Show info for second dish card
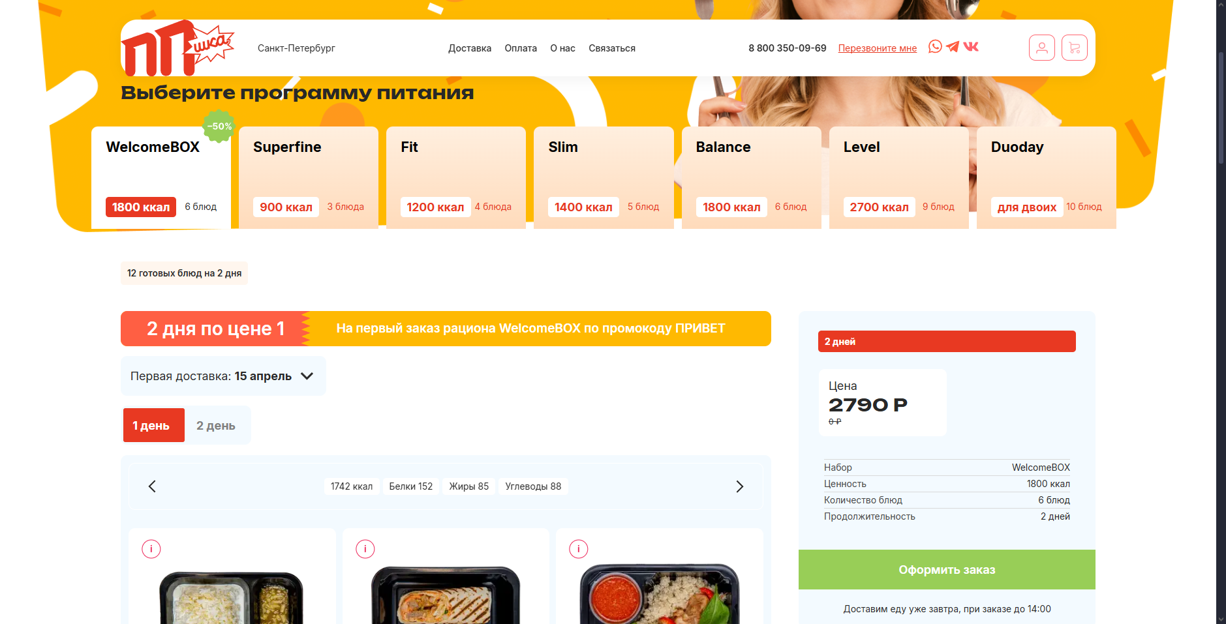 click(x=365, y=549)
